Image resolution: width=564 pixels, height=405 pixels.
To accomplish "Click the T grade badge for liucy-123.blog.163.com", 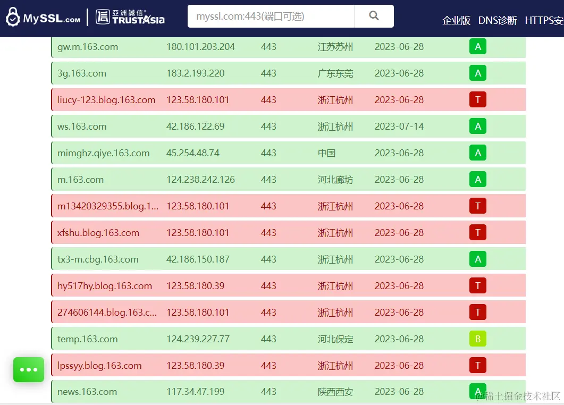I will (x=478, y=99).
